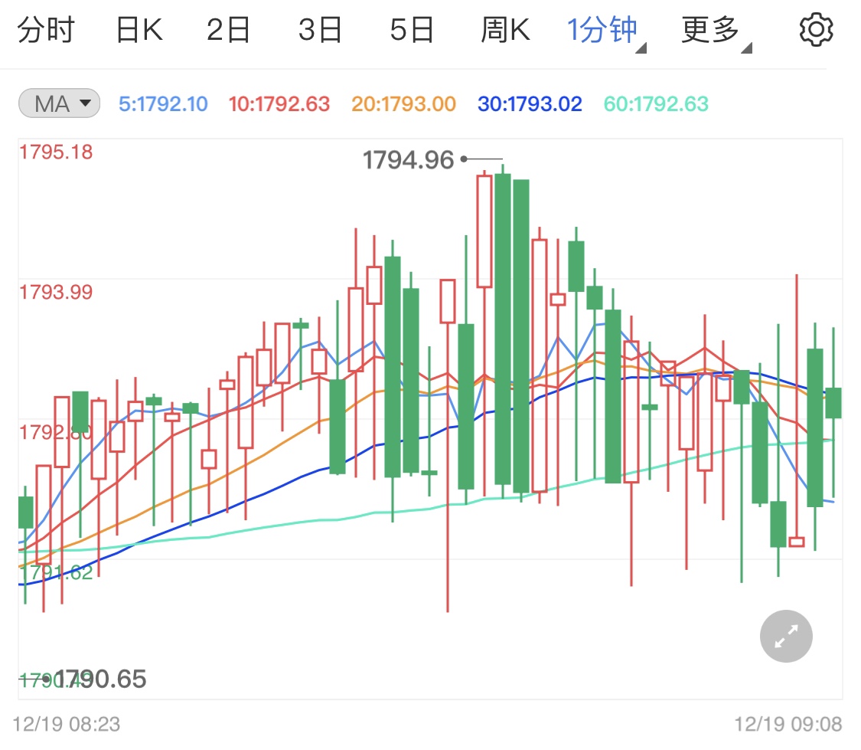Switch to the 周K tab

[x=505, y=30]
